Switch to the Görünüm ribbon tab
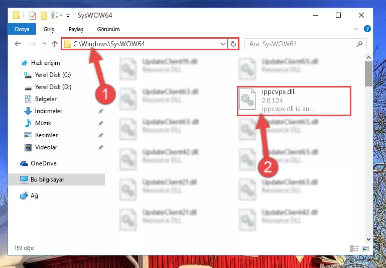 [108, 29]
